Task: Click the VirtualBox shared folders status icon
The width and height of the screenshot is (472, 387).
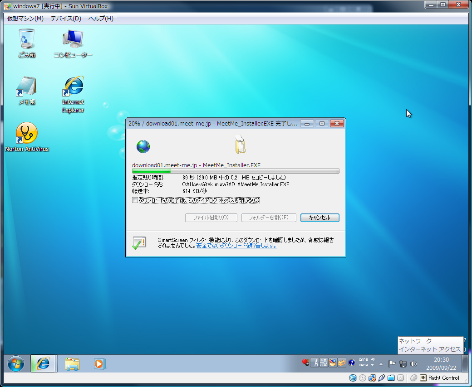Action: (391, 378)
